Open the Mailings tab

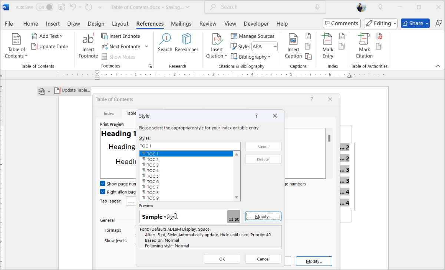(181, 23)
